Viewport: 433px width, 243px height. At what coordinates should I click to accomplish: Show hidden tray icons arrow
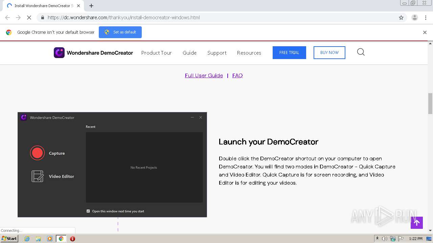377,239
